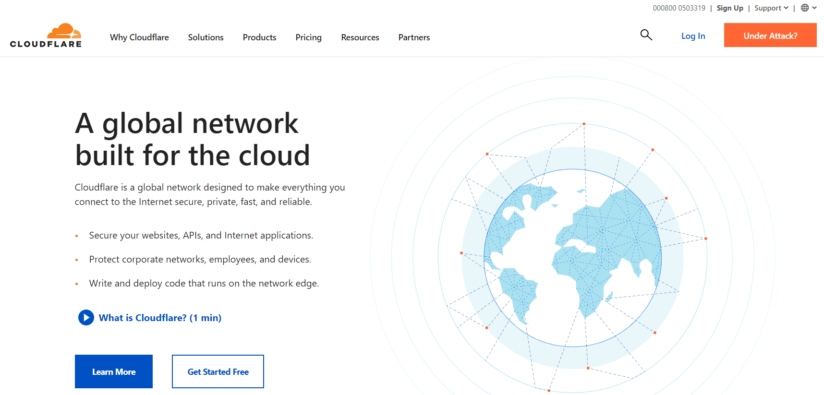Open Why Cloudflare menu
This screenshot has width=824, height=395.
139,37
